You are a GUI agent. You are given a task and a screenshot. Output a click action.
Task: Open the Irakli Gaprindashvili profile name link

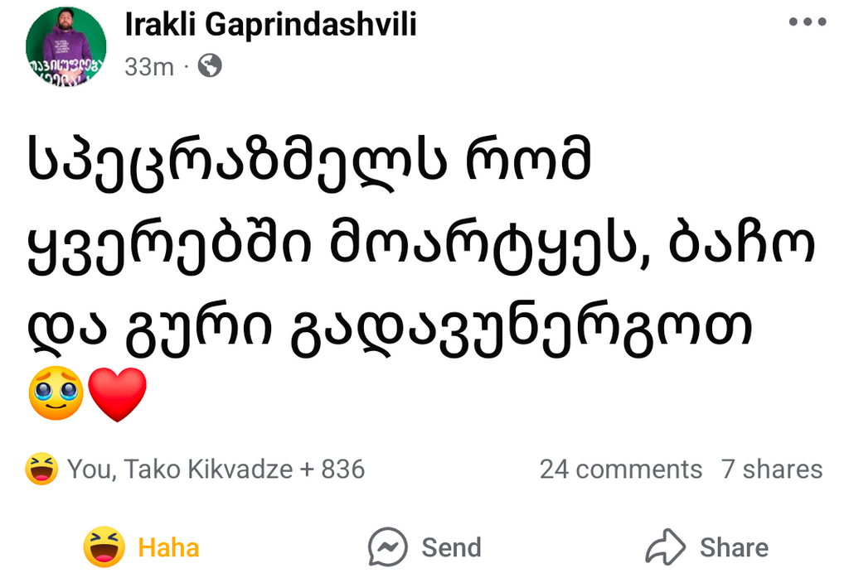point(270,26)
